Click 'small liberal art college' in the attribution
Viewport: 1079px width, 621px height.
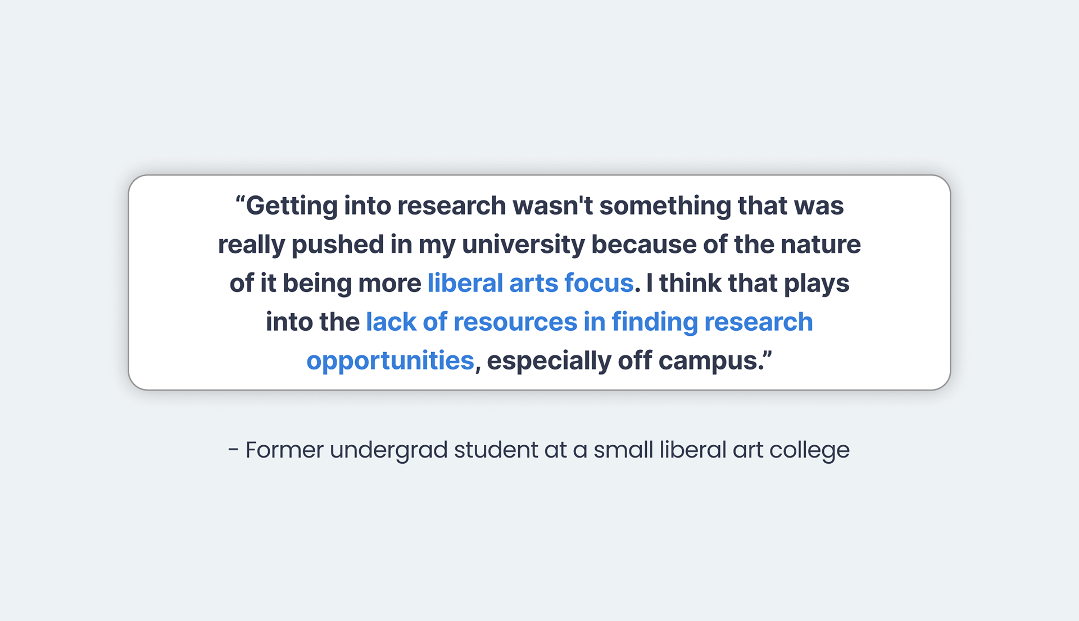point(722,451)
